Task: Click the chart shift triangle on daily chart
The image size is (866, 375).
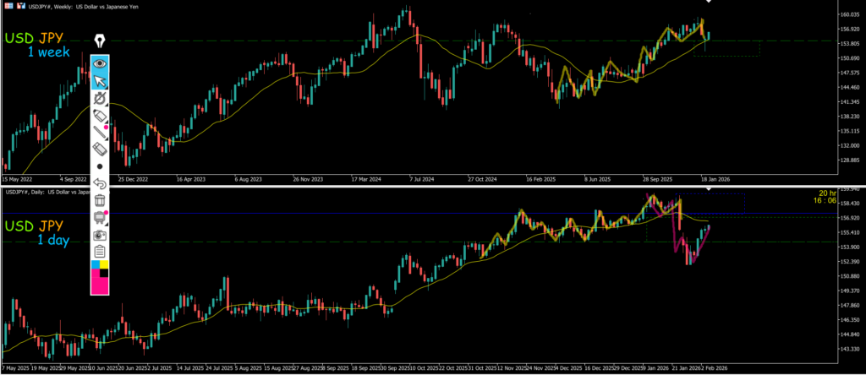Action: click(x=709, y=189)
